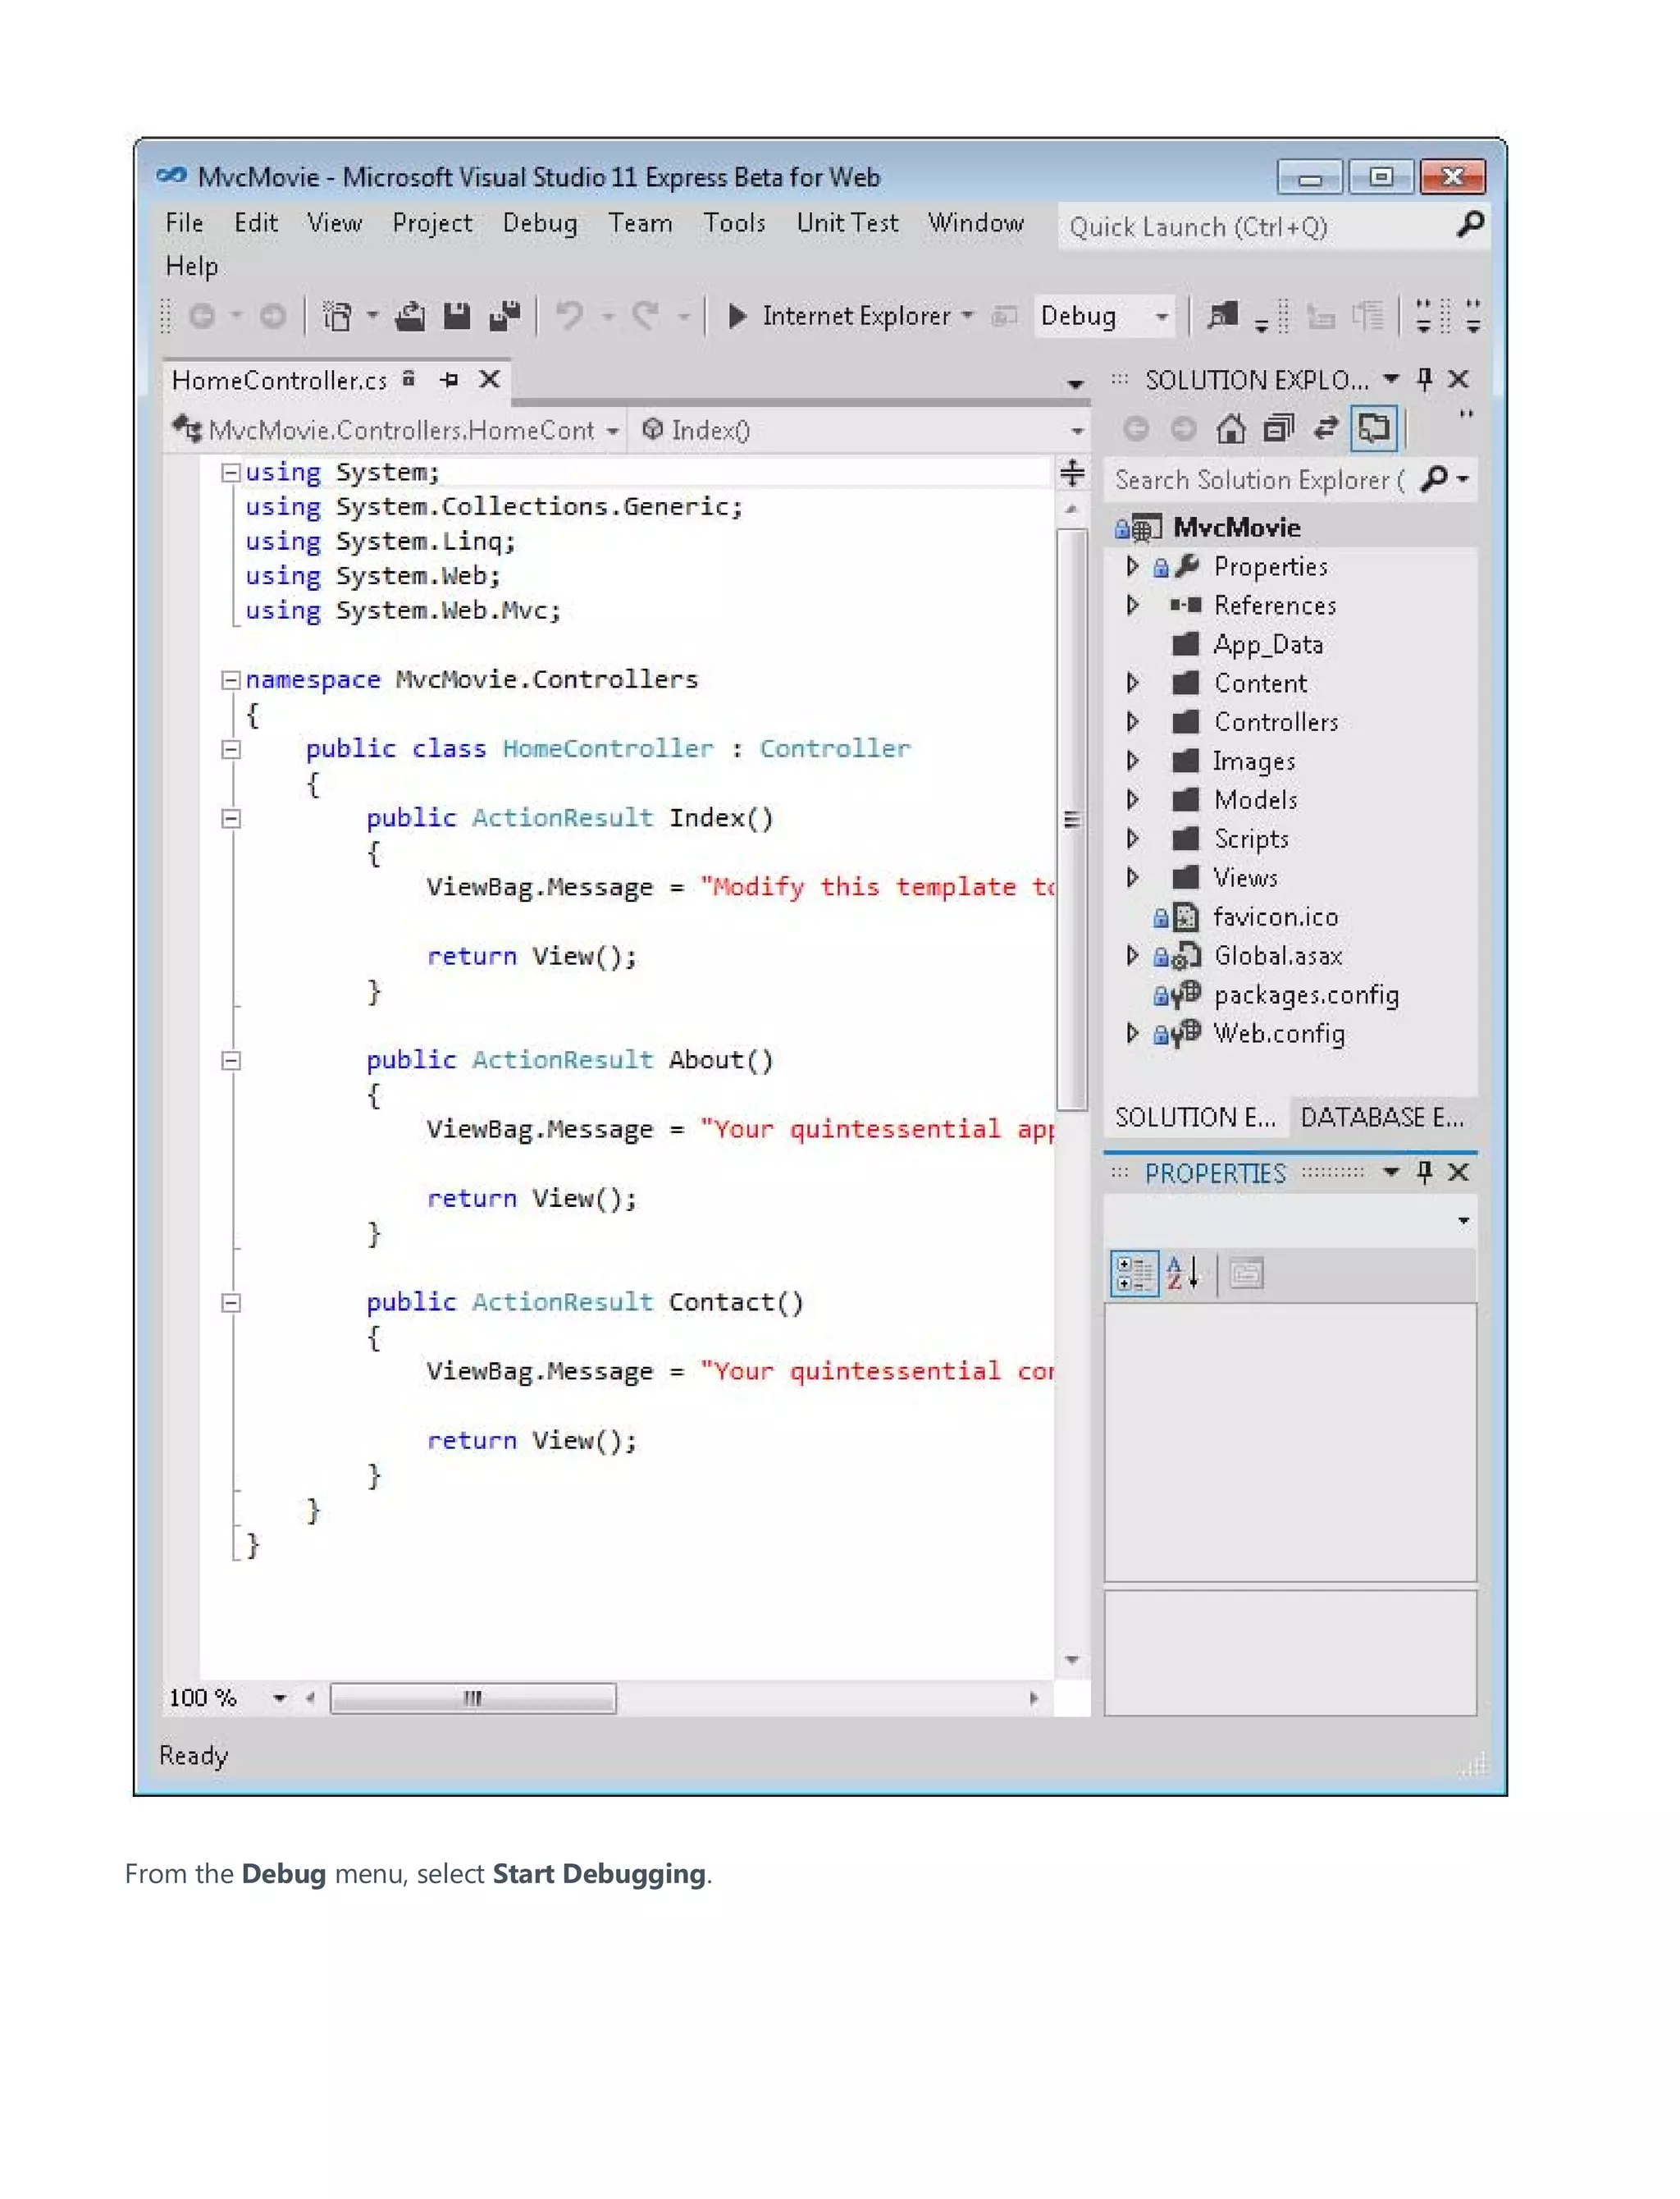Click the Navigate Backward toolbar icon
The width and height of the screenshot is (1680, 2199).
pyautogui.click(x=202, y=317)
